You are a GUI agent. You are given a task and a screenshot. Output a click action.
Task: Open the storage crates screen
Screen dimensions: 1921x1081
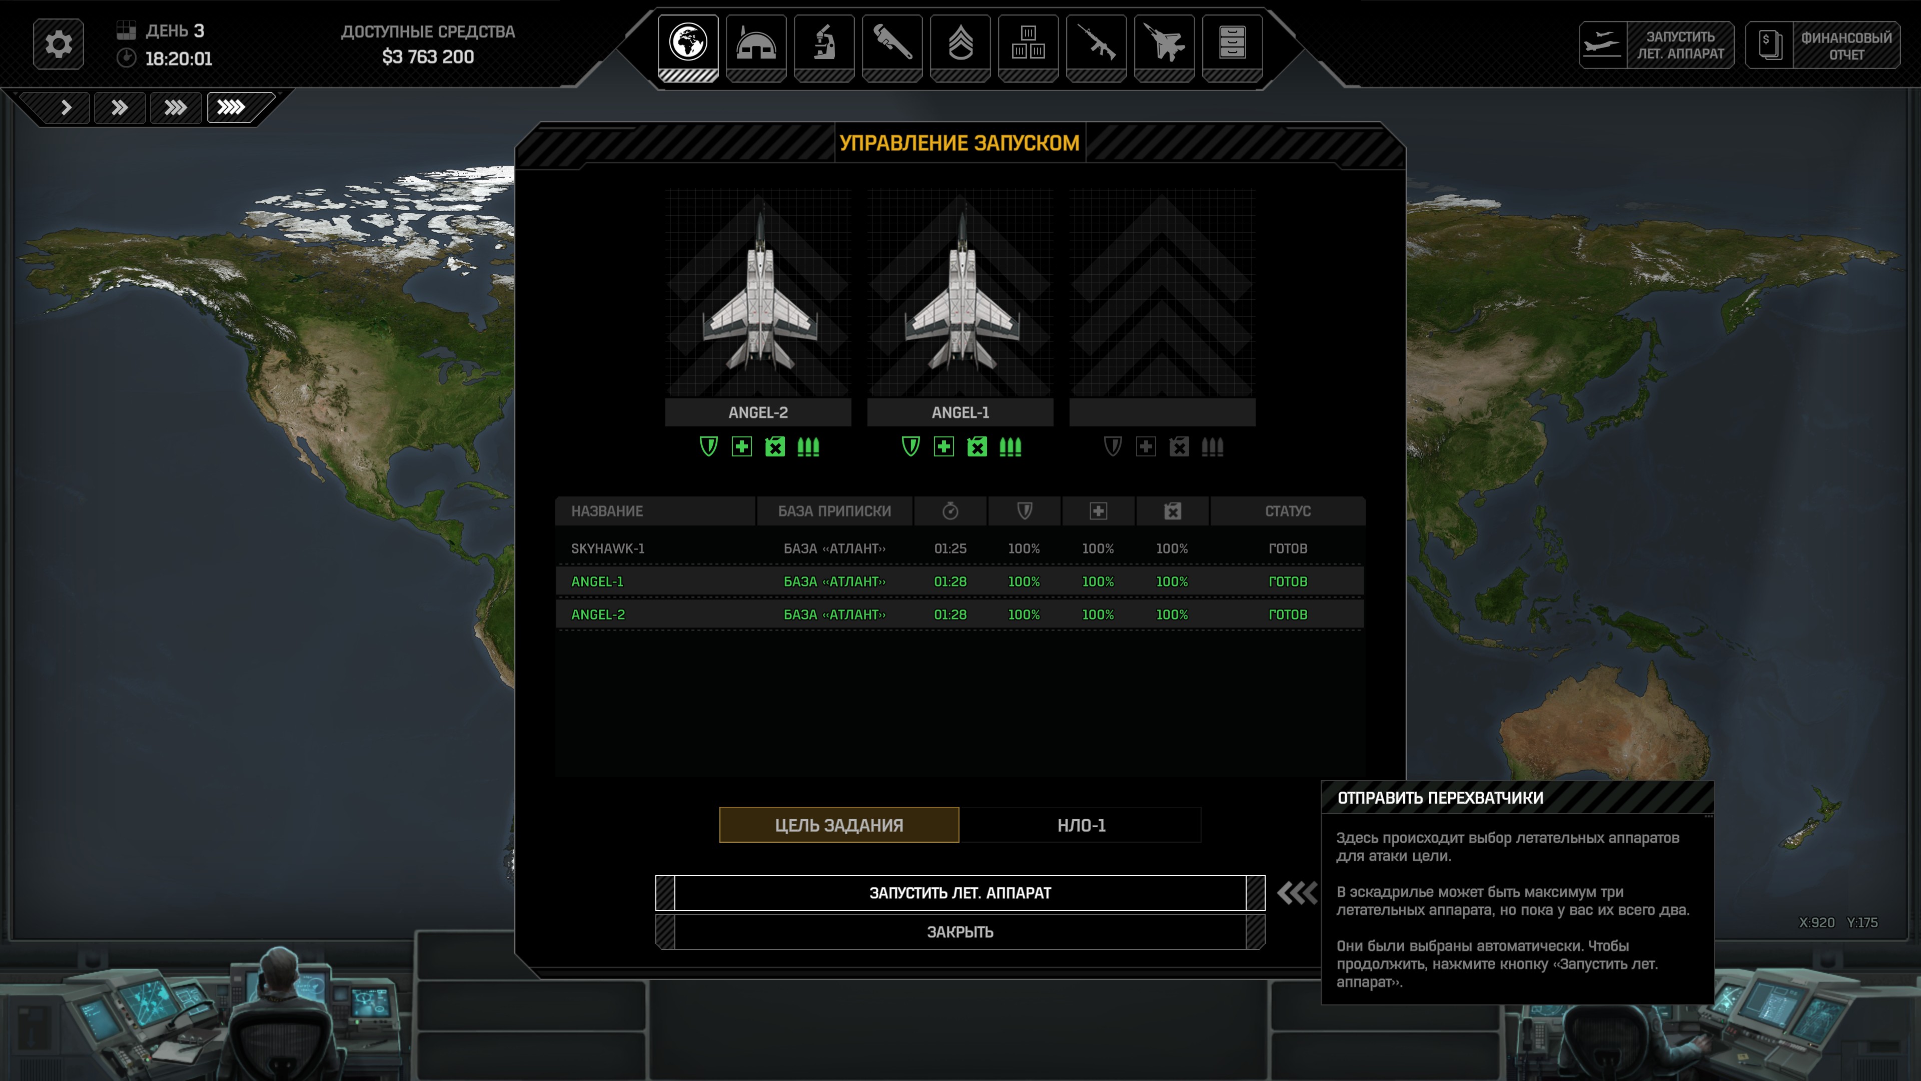[x=1029, y=43]
